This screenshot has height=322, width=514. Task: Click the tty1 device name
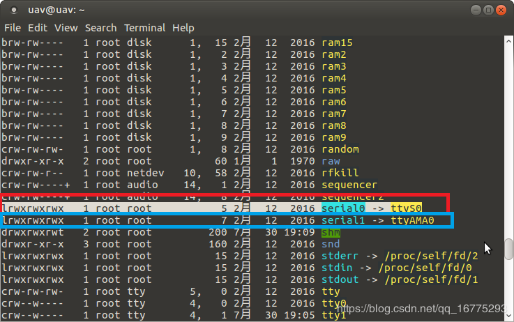coord(333,315)
